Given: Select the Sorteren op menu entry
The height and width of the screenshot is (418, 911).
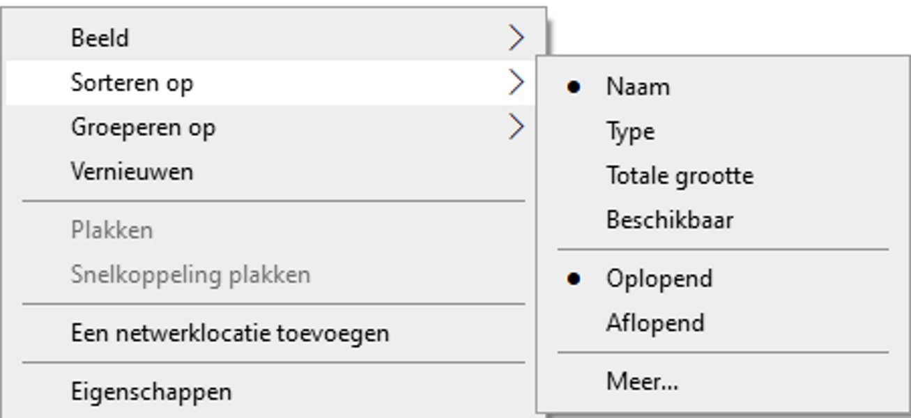Looking at the screenshot, I should point(132,82).
